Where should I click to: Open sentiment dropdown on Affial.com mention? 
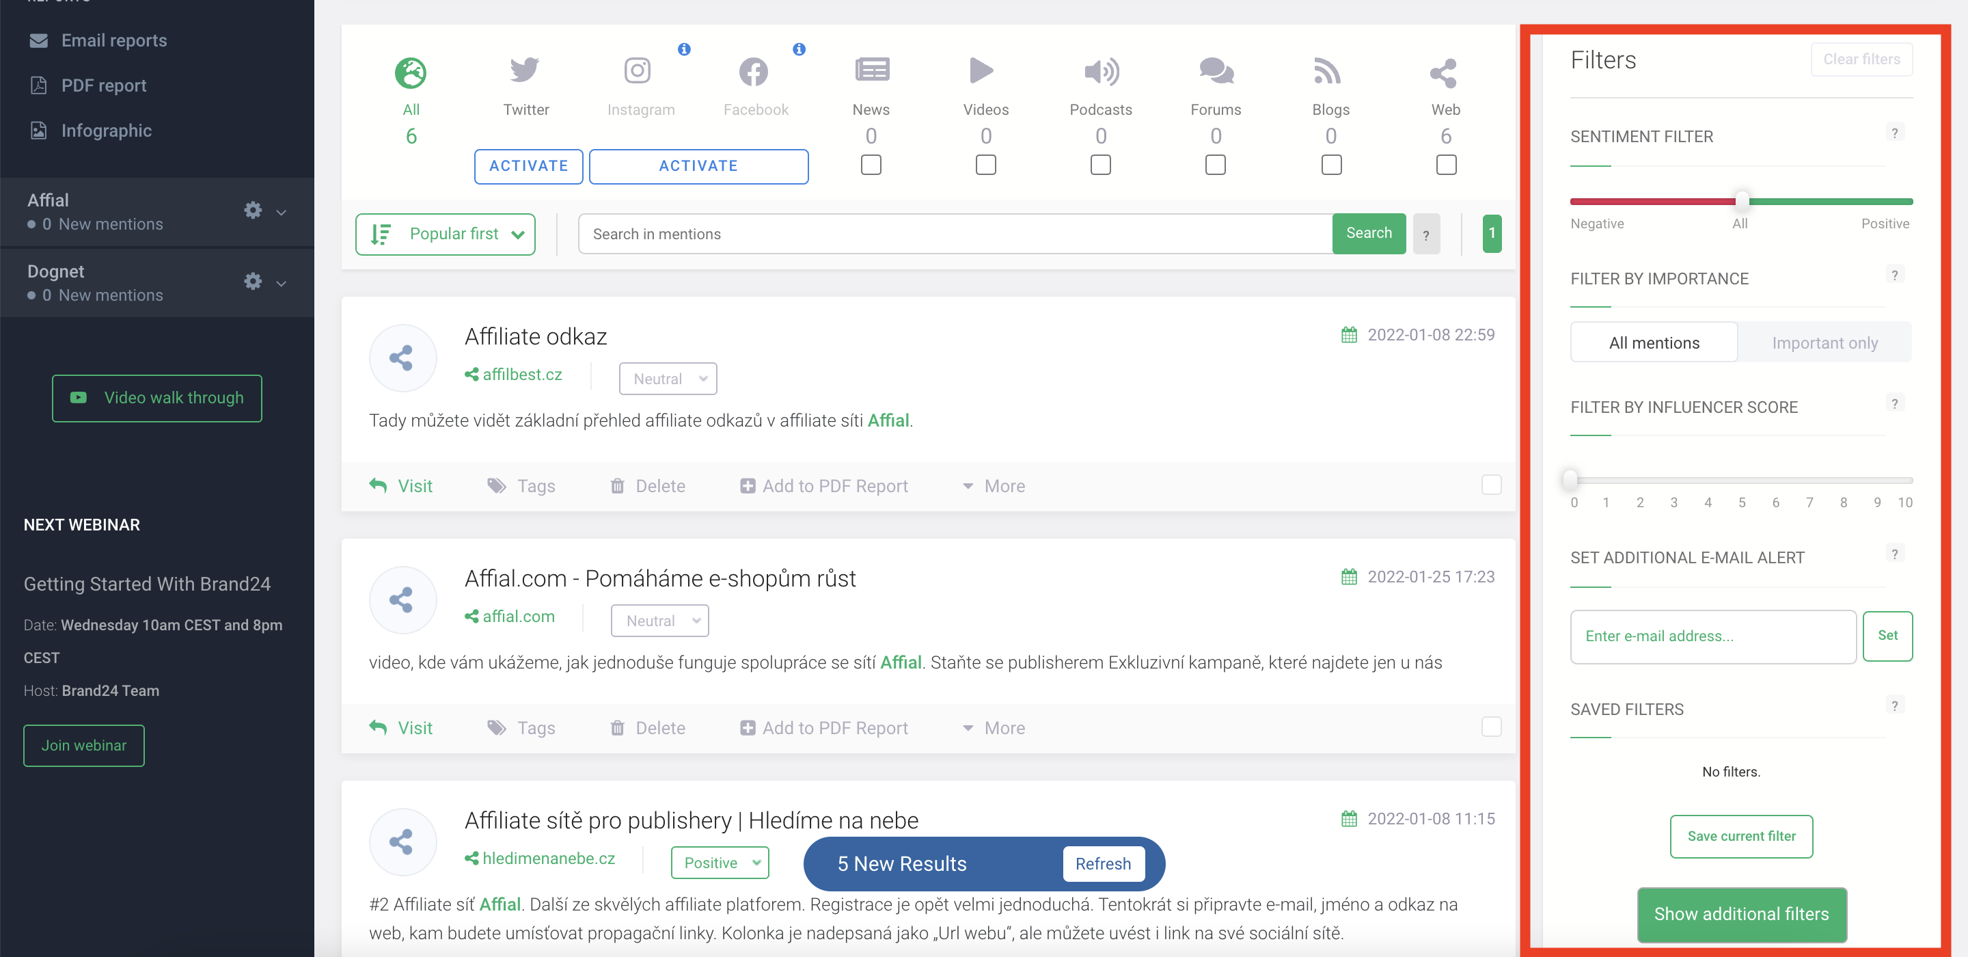tap(659, 620)
